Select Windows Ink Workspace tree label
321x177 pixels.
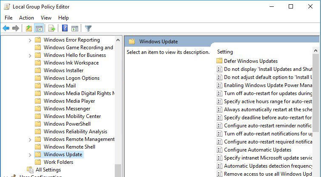tap(71, 63)
